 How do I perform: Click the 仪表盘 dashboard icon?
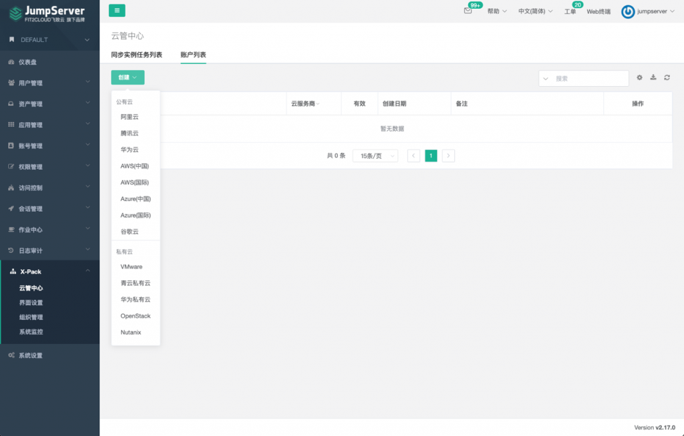pos(11,62)
